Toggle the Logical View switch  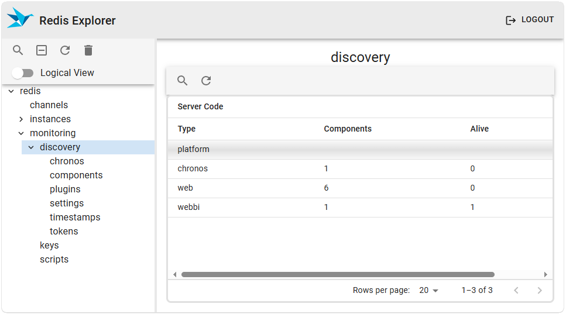click(23, 73)
